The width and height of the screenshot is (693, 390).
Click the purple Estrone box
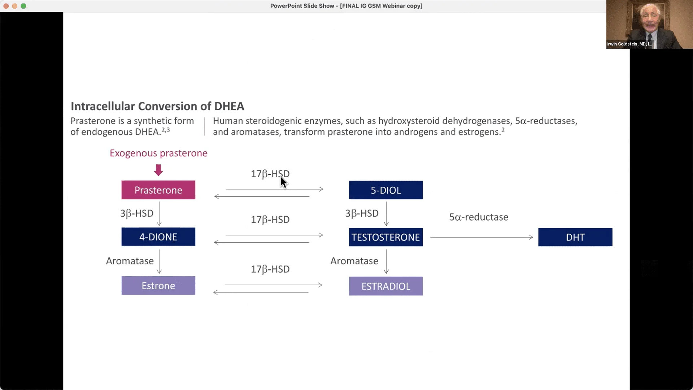coord(158,286)
